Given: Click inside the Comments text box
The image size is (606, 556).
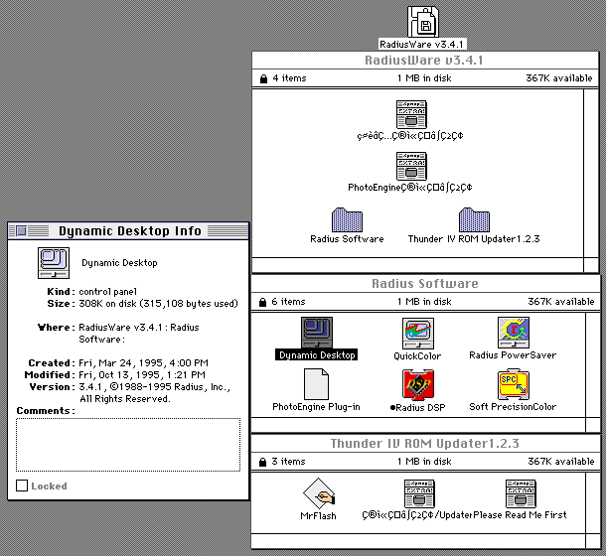Looking at the screenshot, I should (128, 445).
